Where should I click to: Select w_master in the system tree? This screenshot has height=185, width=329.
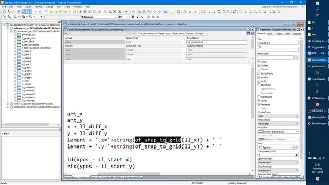tap(26, 84)
